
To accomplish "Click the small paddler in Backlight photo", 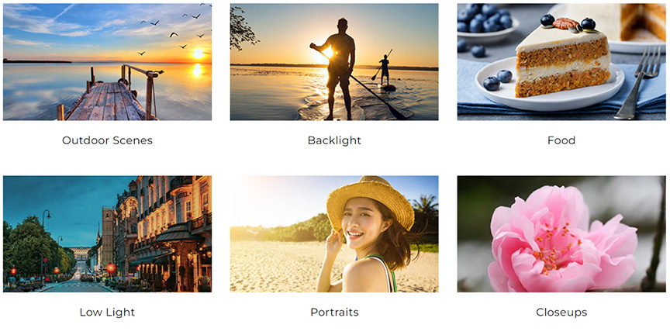I will click(x=384, y=70).
